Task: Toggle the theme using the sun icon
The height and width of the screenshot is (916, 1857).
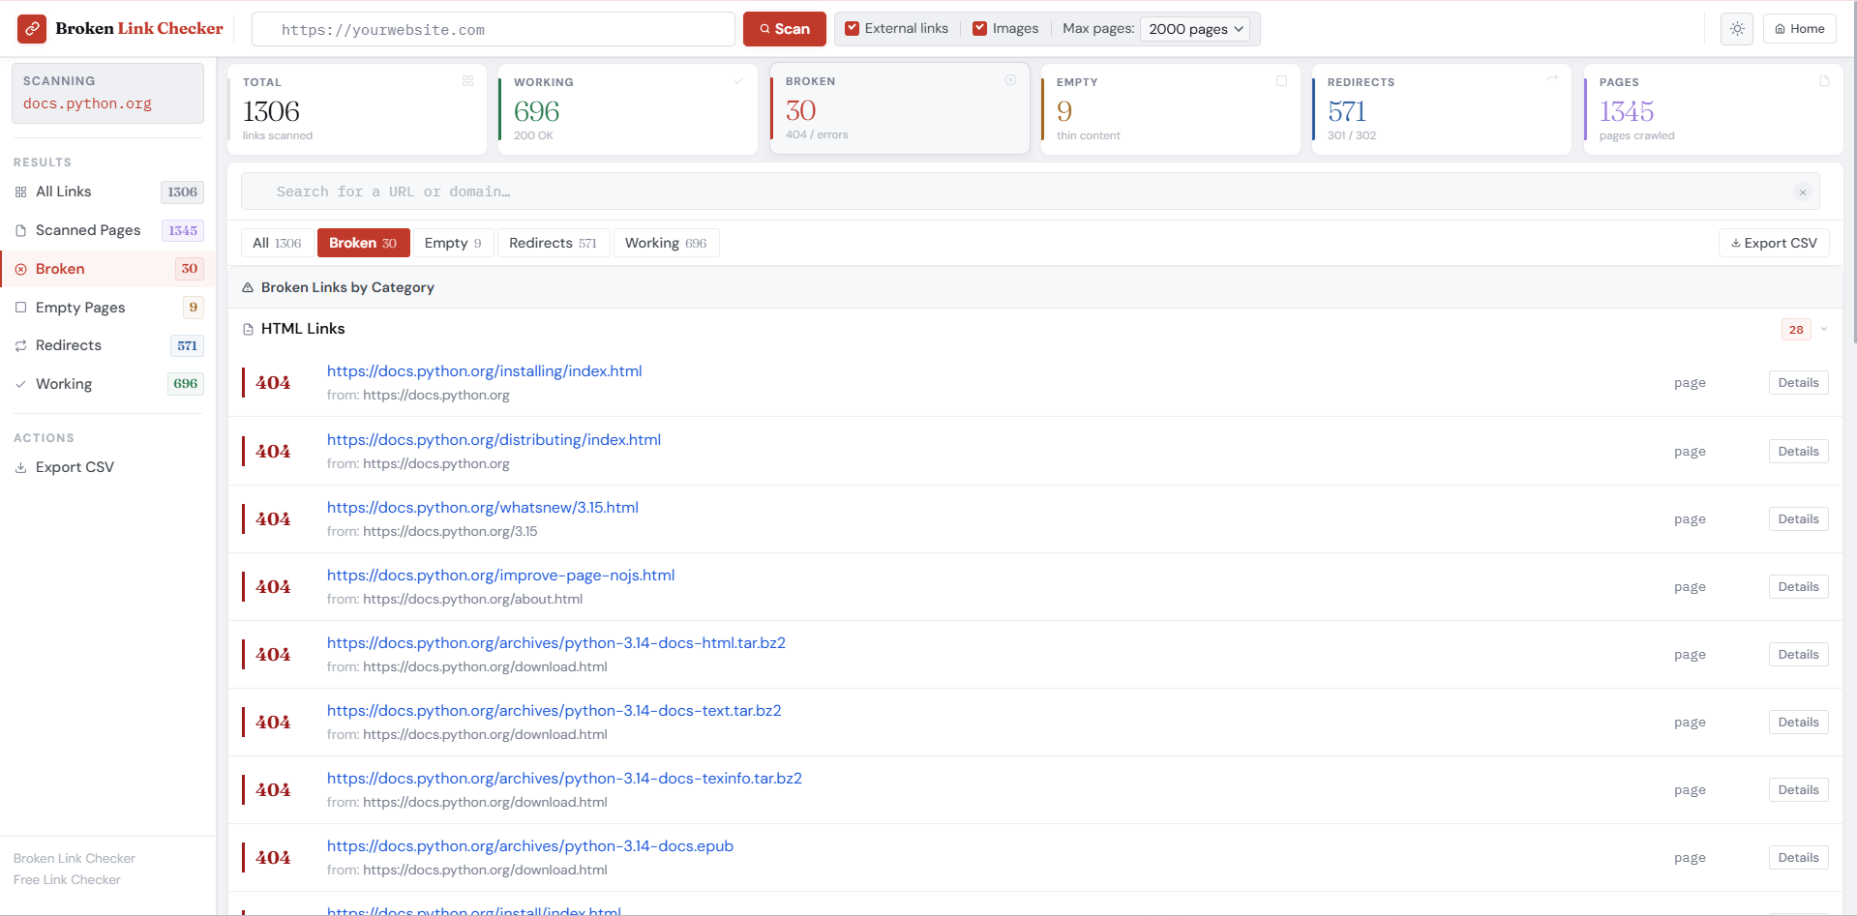Action: (x=1736, y=28)
